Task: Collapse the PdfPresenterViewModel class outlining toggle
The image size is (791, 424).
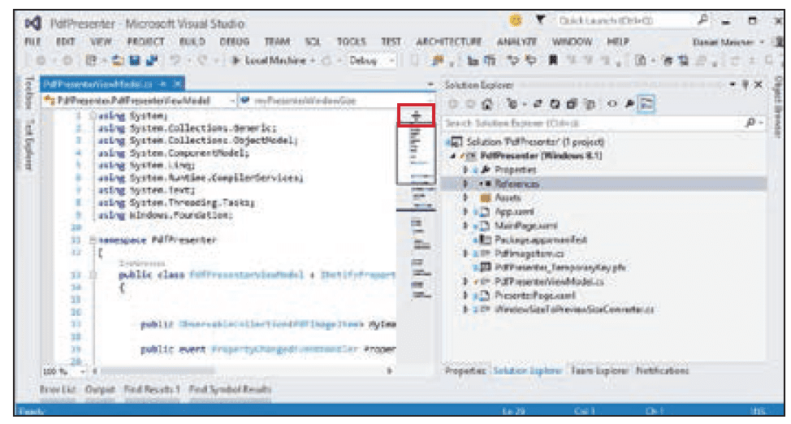Action: [93, 275]
